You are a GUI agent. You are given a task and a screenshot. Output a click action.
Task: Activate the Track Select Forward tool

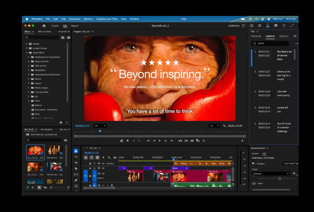76,157
